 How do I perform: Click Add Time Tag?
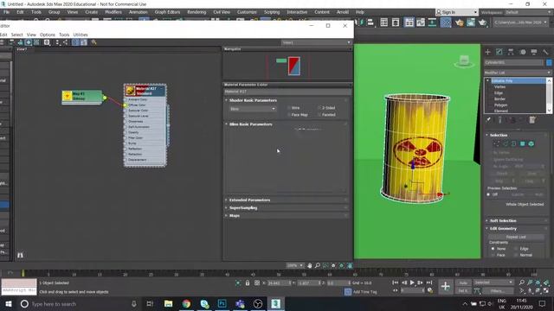coord(364,292)
